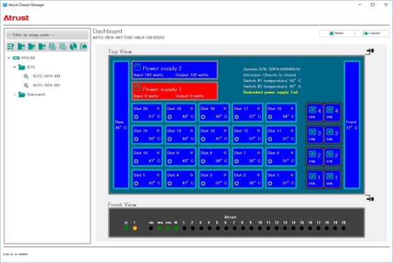This screenshot has height=263, width=393.
Task: Click the logout arrow icon in sidebar toolbar
Action: [82, 47]
